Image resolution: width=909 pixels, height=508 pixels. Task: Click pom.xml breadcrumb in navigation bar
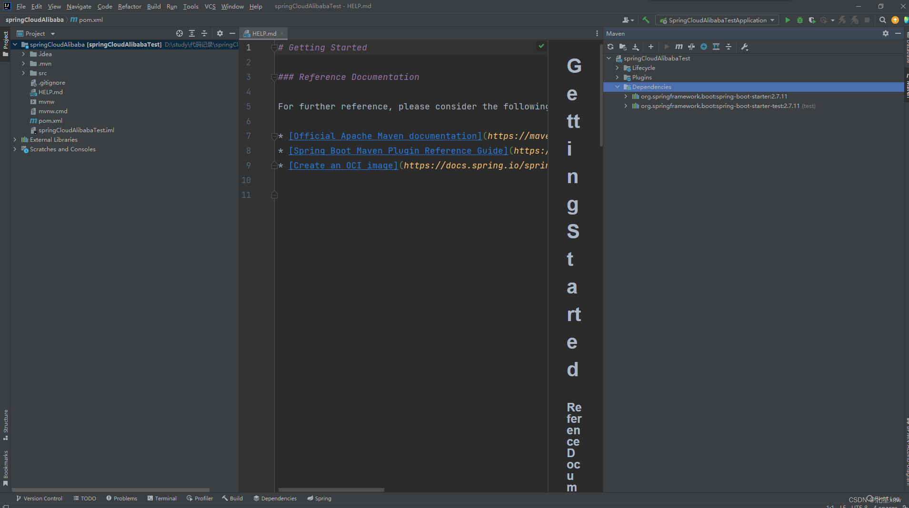pos(87,20)
